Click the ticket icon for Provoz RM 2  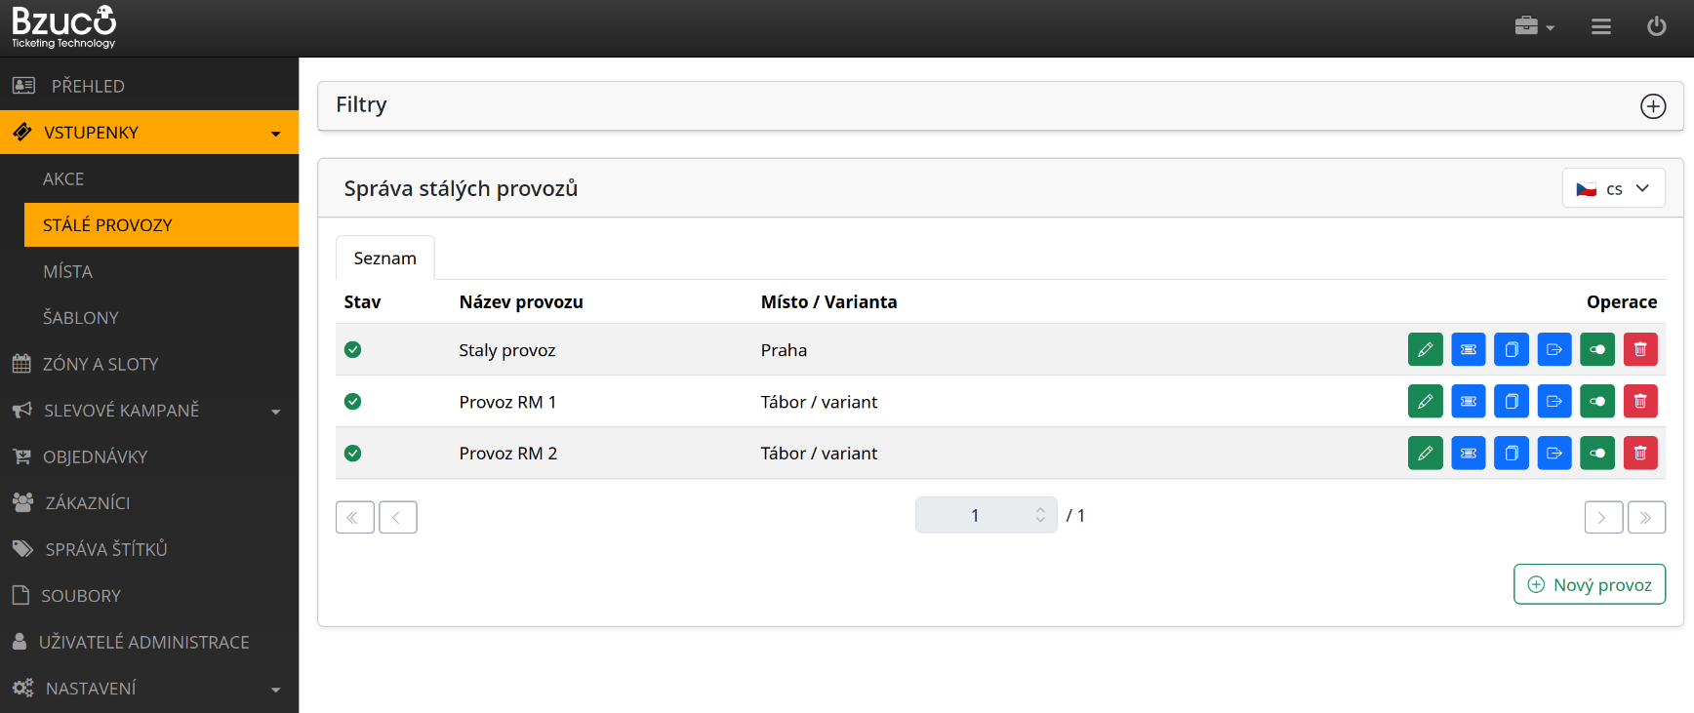coord(1468,453)
